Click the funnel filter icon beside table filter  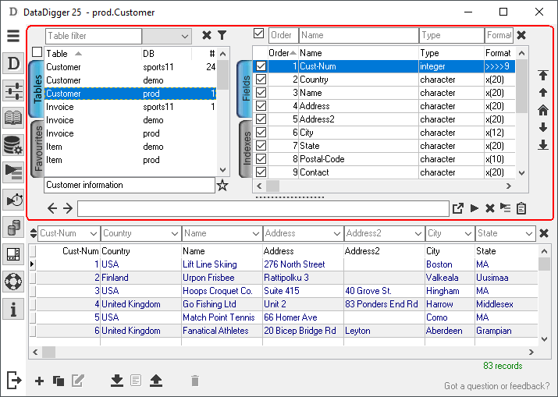222,35
